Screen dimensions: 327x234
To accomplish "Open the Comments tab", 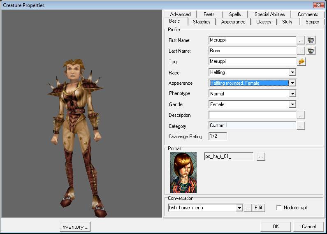I will (x=308, y=14).
